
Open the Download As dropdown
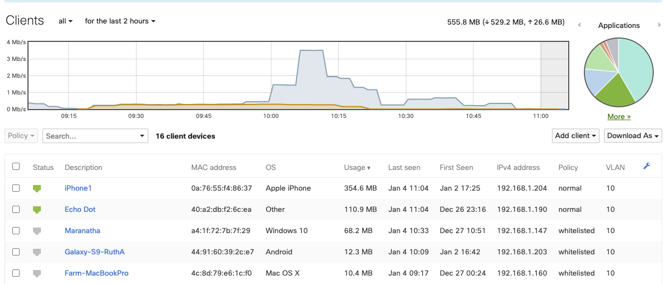click(633, 136)
